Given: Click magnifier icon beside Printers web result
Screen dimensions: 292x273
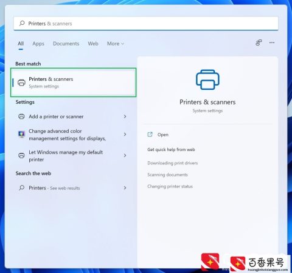Looking at the screenshot, I should (x=21, y=188).
